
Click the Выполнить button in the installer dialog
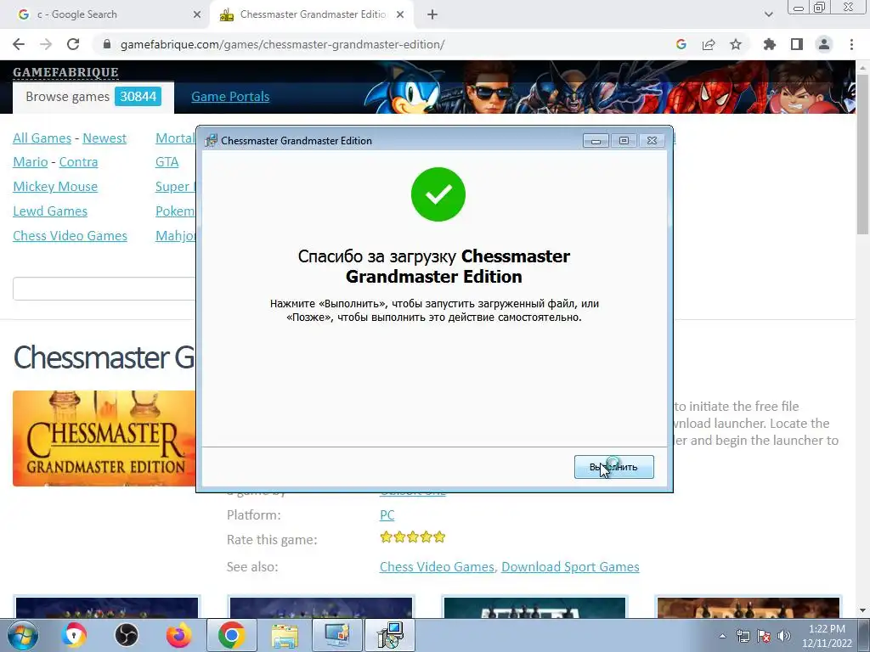coord(613,467)
